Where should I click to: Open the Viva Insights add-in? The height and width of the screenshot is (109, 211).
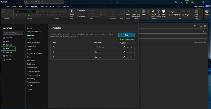coord(159,13)
